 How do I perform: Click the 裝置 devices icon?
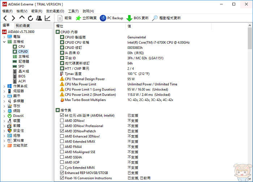pos(10,121)
